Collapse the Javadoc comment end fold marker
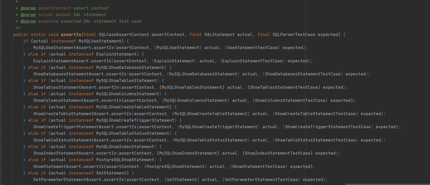The width and height of the screenshot is (430, 185). pos(1,28)
